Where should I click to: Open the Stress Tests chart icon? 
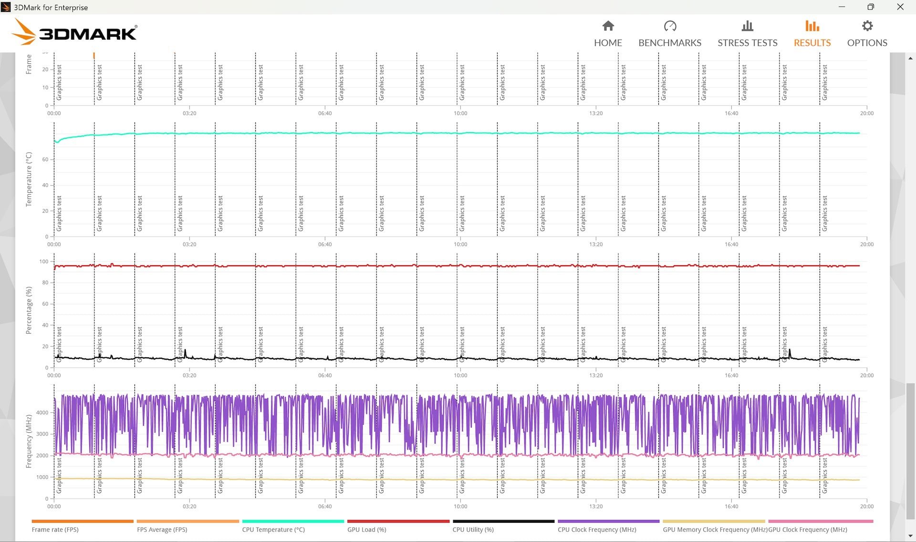pos(748,26)
